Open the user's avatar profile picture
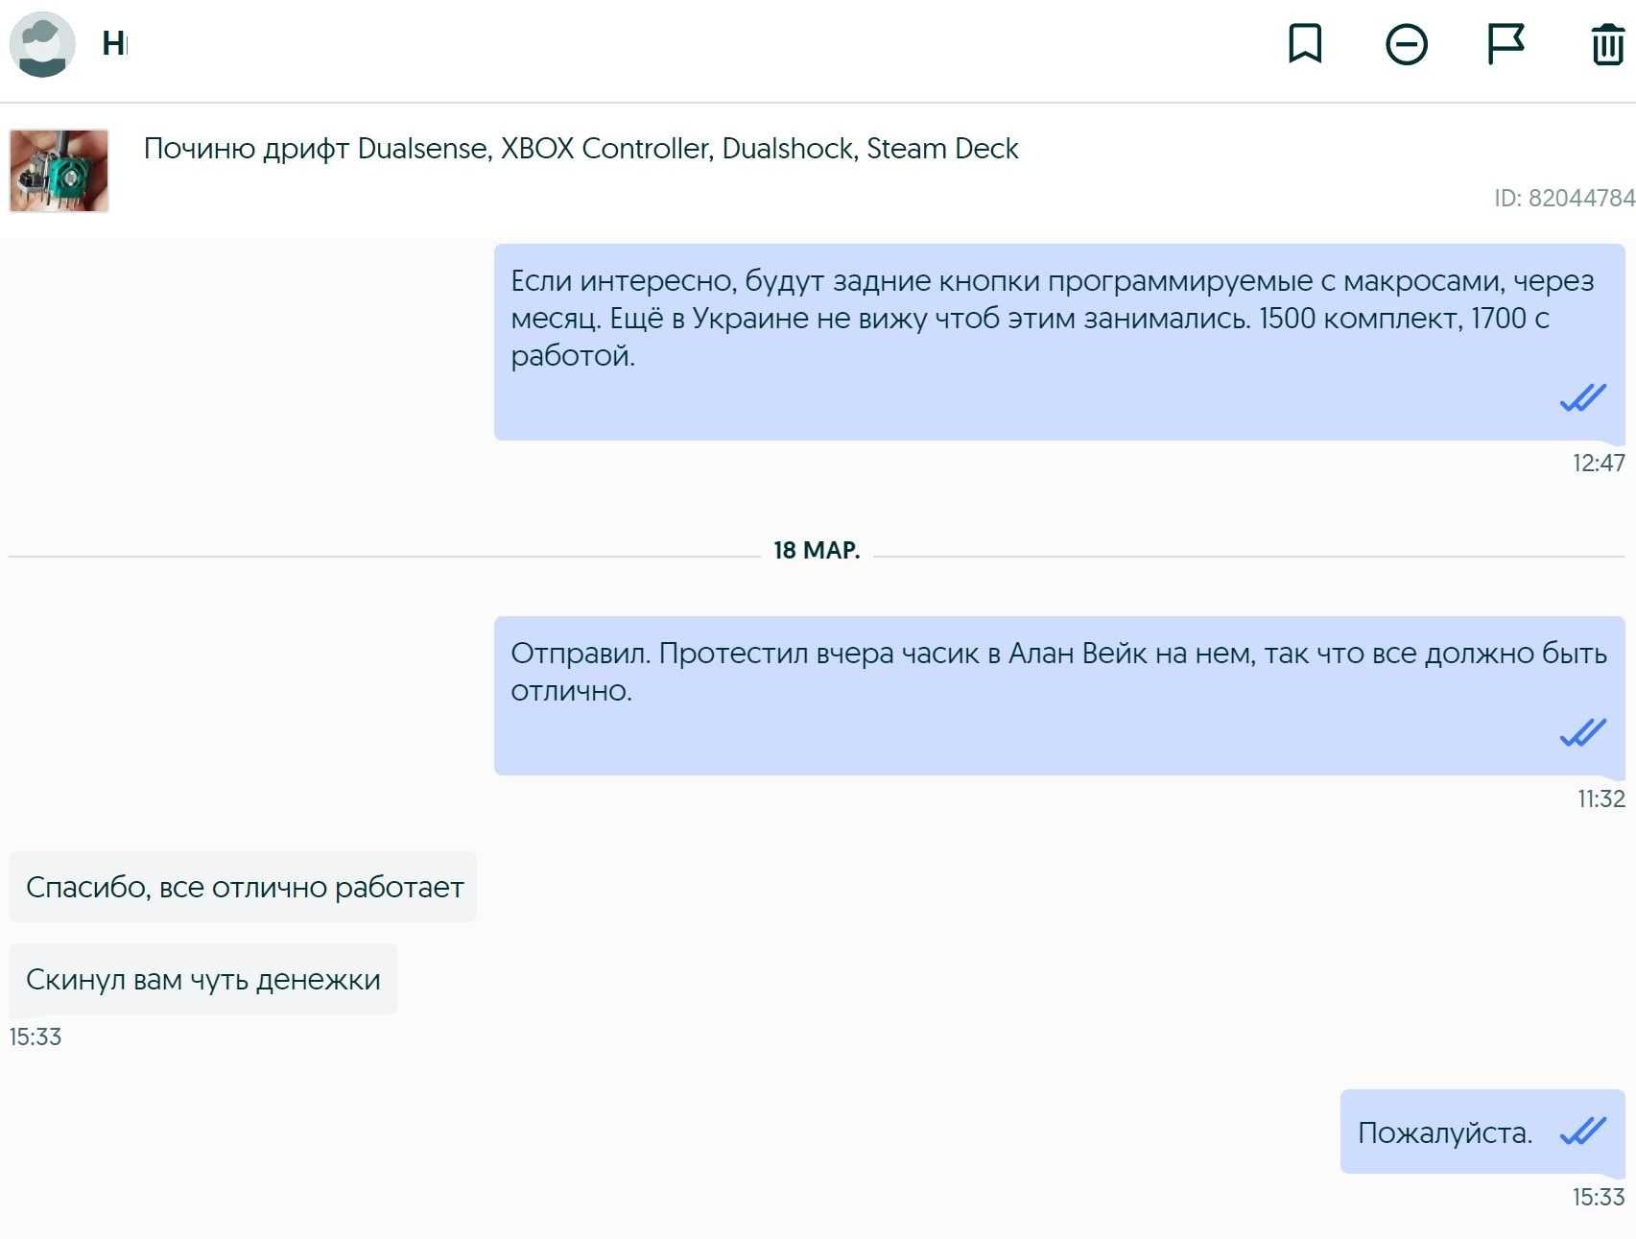The width and height of the screenshot is (1636, 1239). (42, 44)
